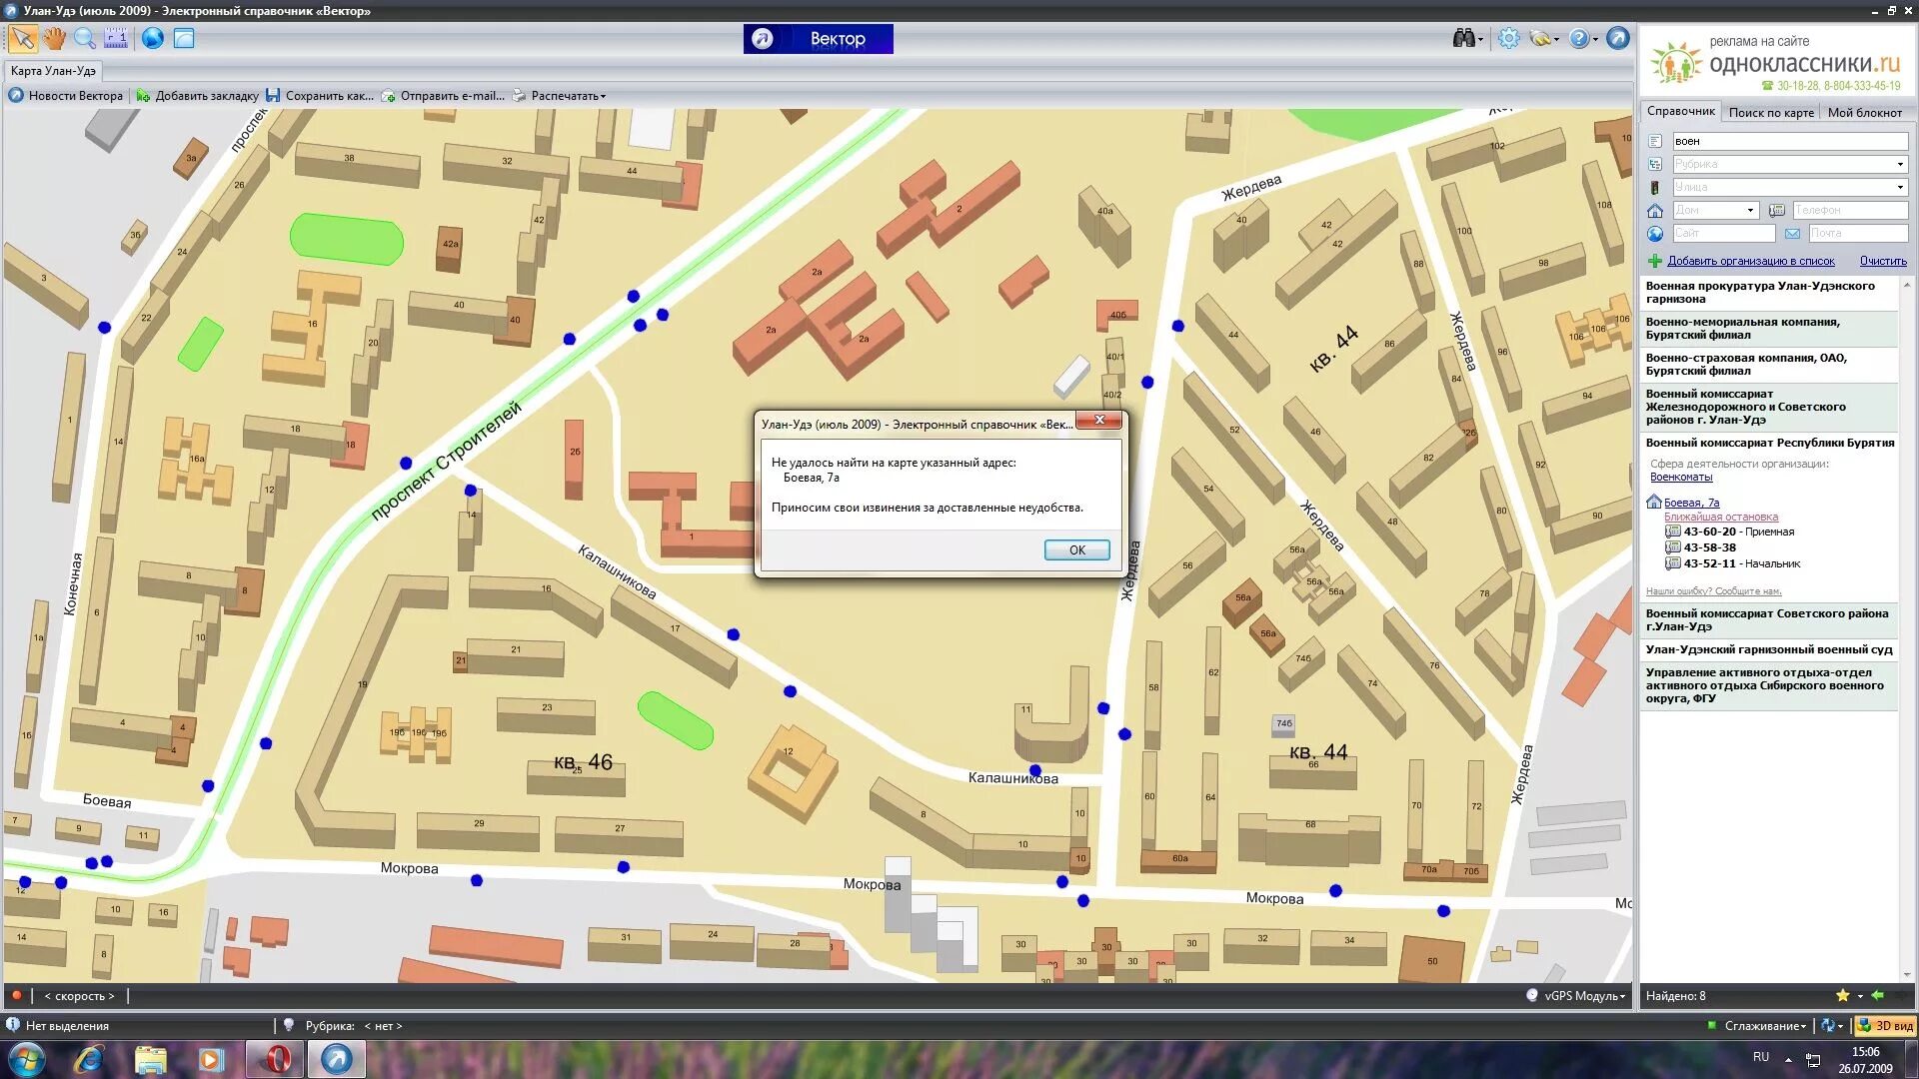This screenshot has height=1079, width=1919.
Task: Switch to the Поиск по карте tab
Action: [x=1770, y=113]
